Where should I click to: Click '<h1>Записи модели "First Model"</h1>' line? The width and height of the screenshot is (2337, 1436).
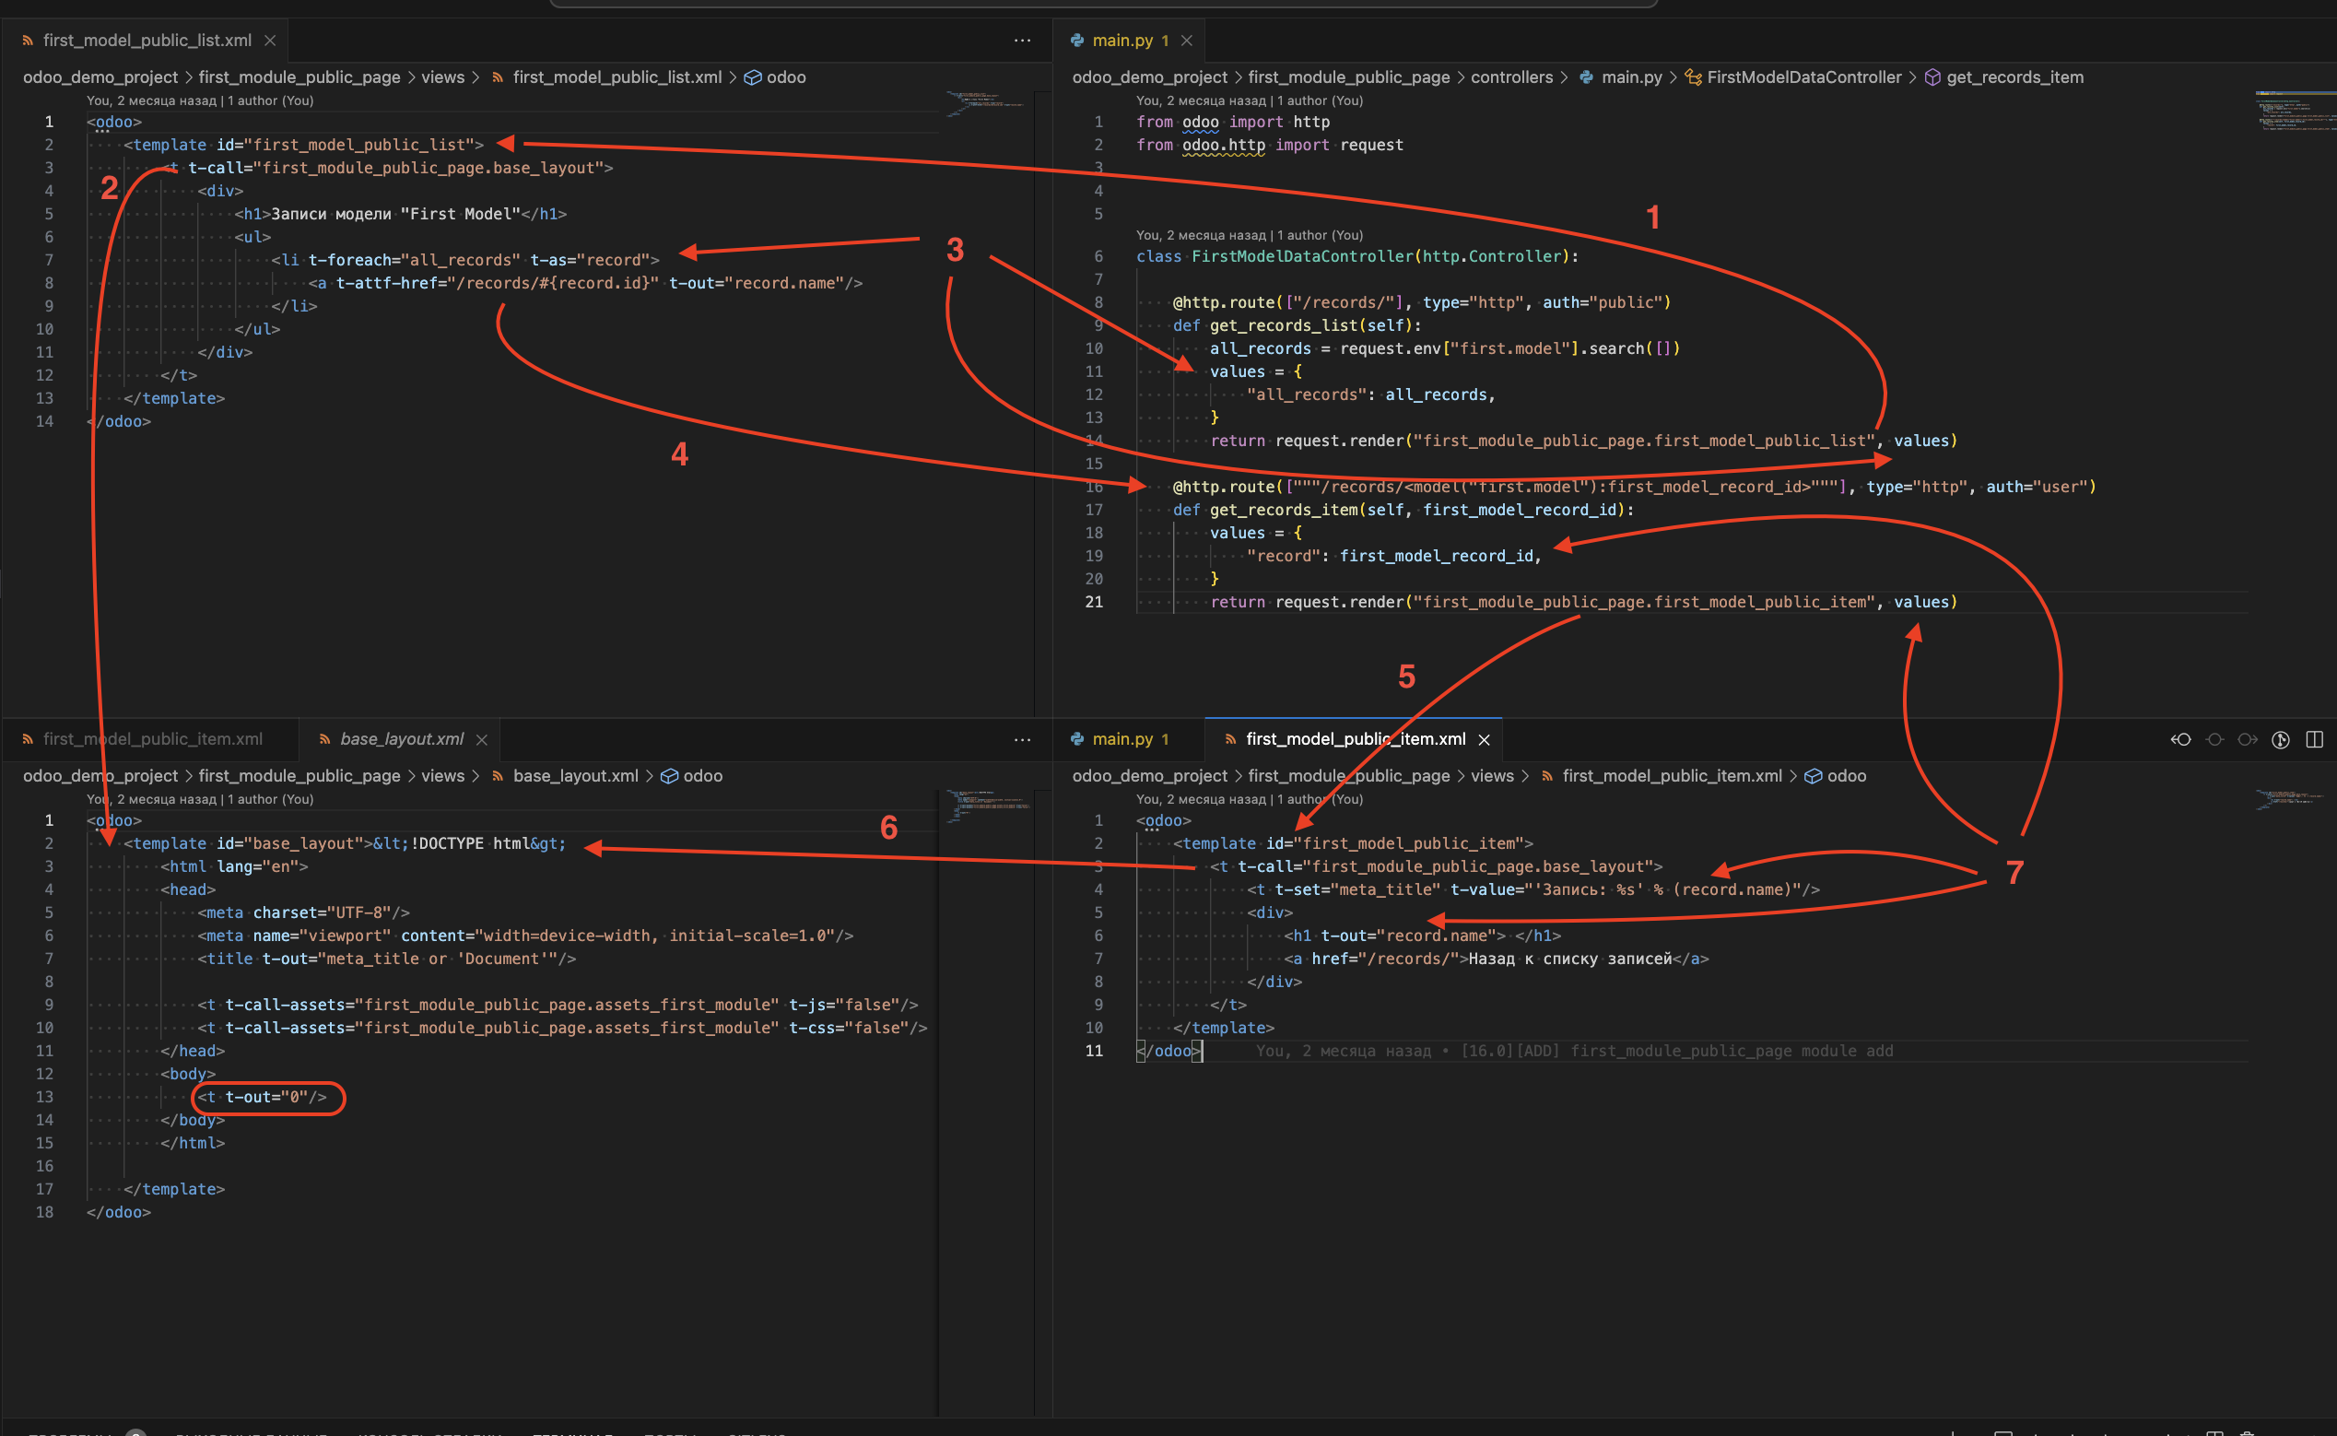pos(400,215)
